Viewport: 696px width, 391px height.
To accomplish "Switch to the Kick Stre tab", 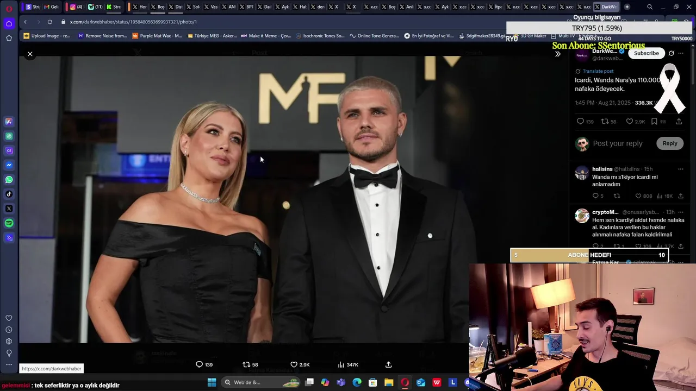I will [x=114, y=7].
